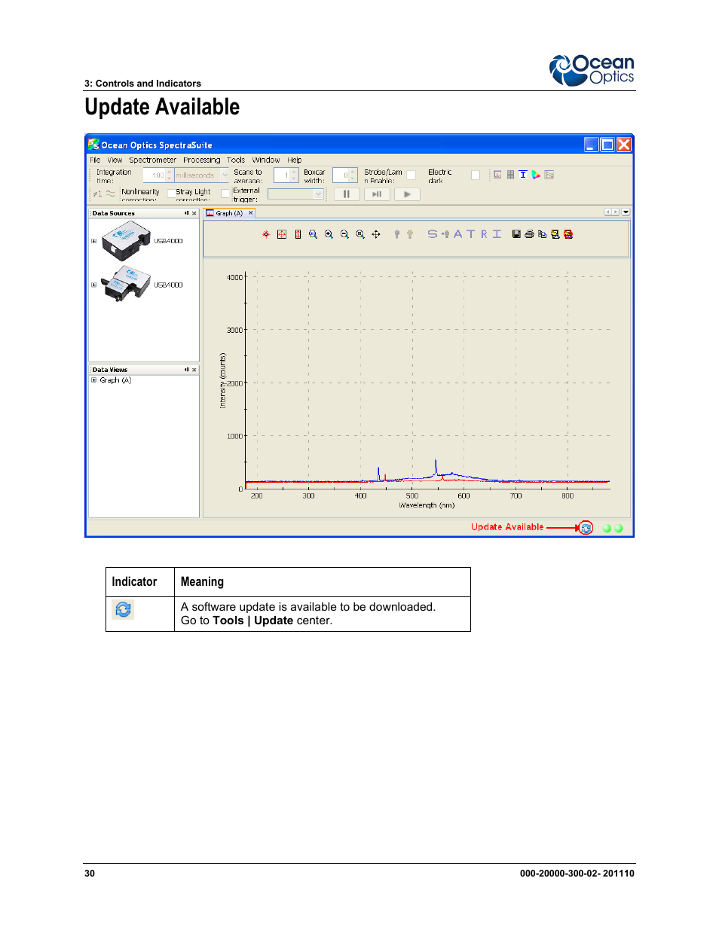Click the copy spectral data icon
The height and width of the screenshot is (930, 719).
click(542, 234)
